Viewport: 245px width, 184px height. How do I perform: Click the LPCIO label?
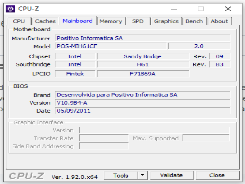(41, 74)
